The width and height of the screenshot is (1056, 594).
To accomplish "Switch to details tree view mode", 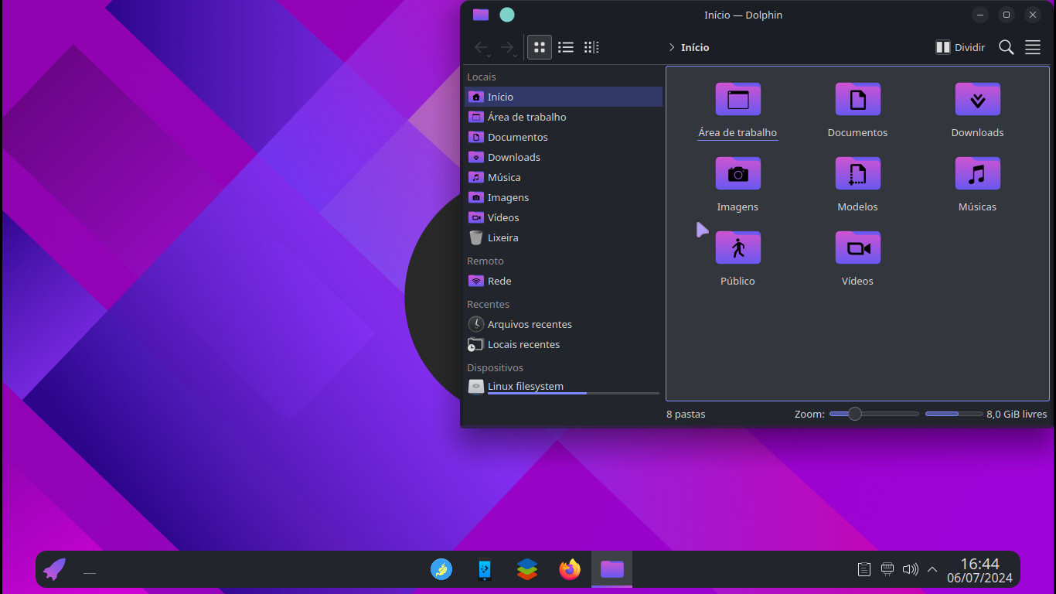I will 591,47.
